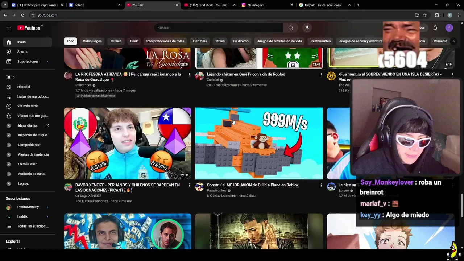The height and width of the screenshot is (261, 464).
Task: Switch to fairytale Google search tab
Action: click(x=324, y=5)
